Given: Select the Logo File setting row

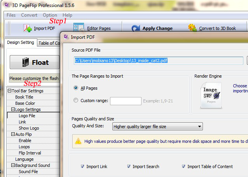Looking at the screenshot, I should [33, 116].
